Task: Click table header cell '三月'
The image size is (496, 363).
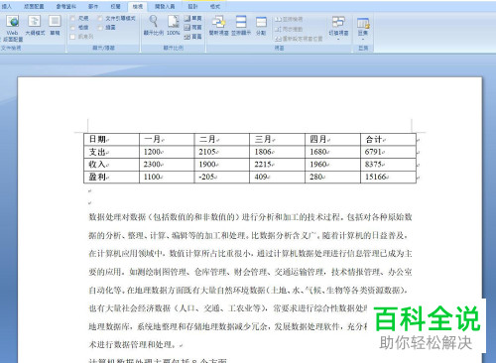Action: [x=278, y=140]
